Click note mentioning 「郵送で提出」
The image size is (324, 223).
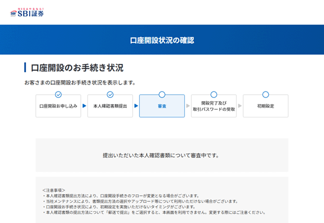[x=154, y=212]
